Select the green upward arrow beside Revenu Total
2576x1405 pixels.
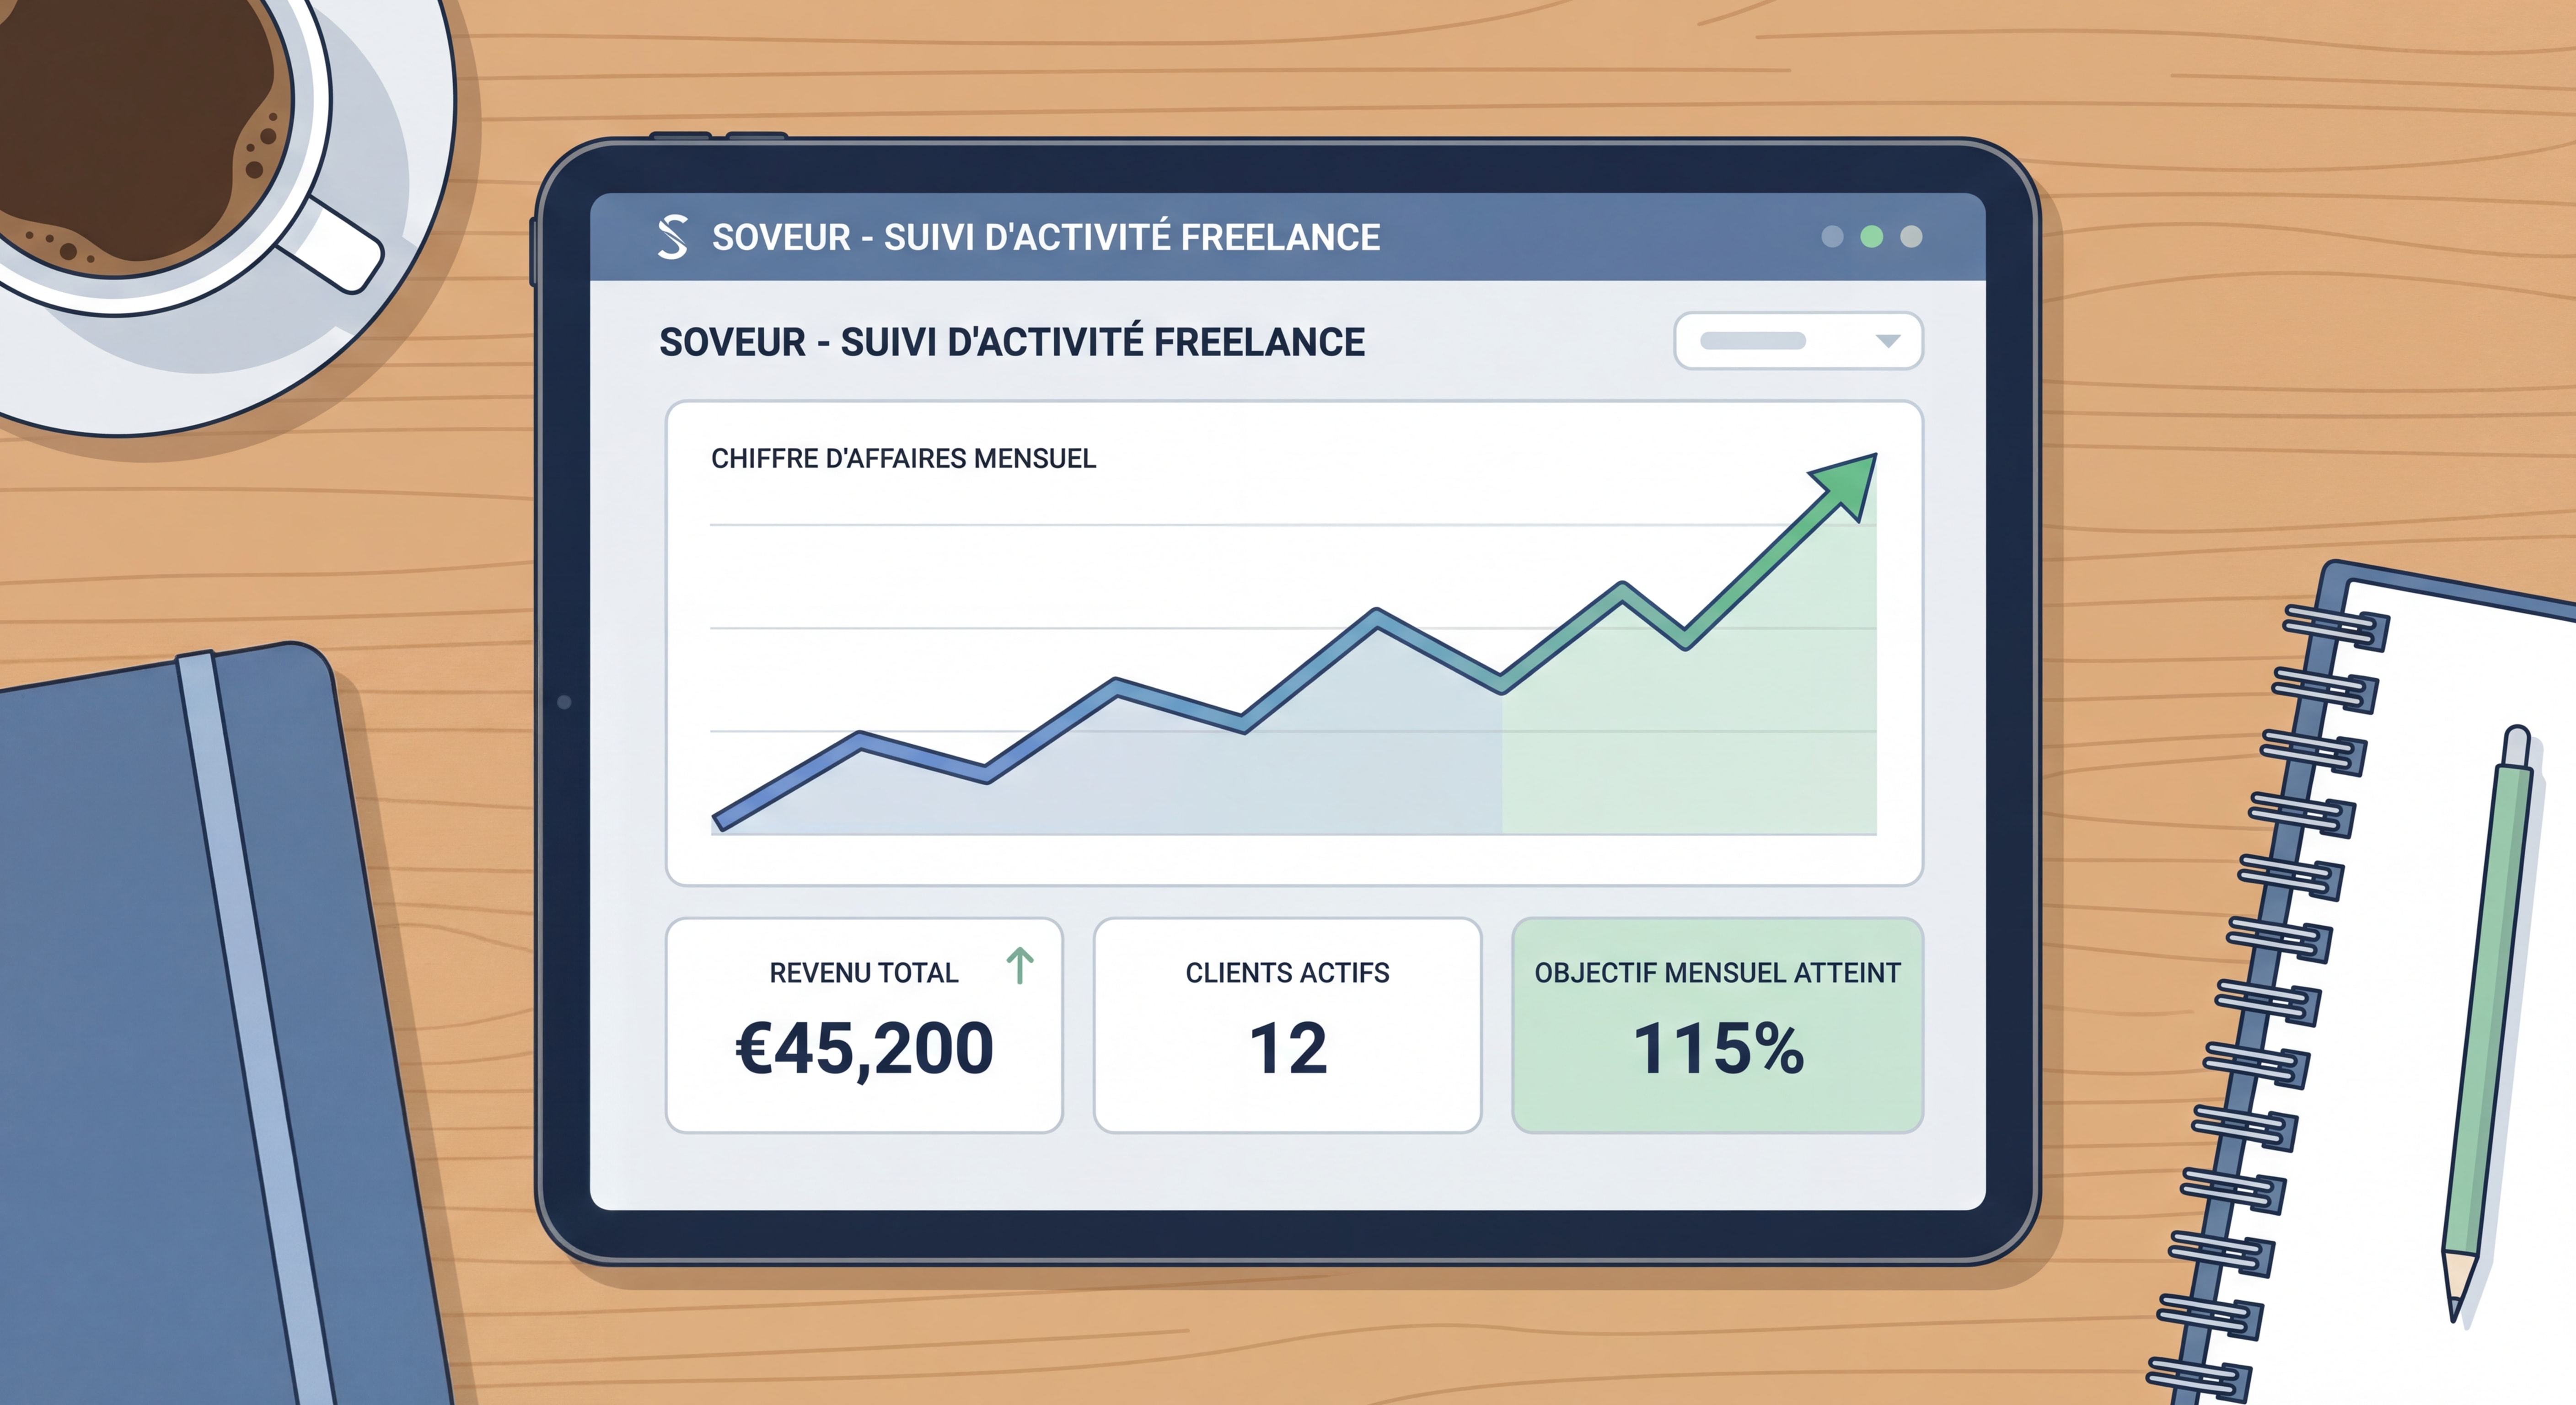click(x=1019, y=965)
